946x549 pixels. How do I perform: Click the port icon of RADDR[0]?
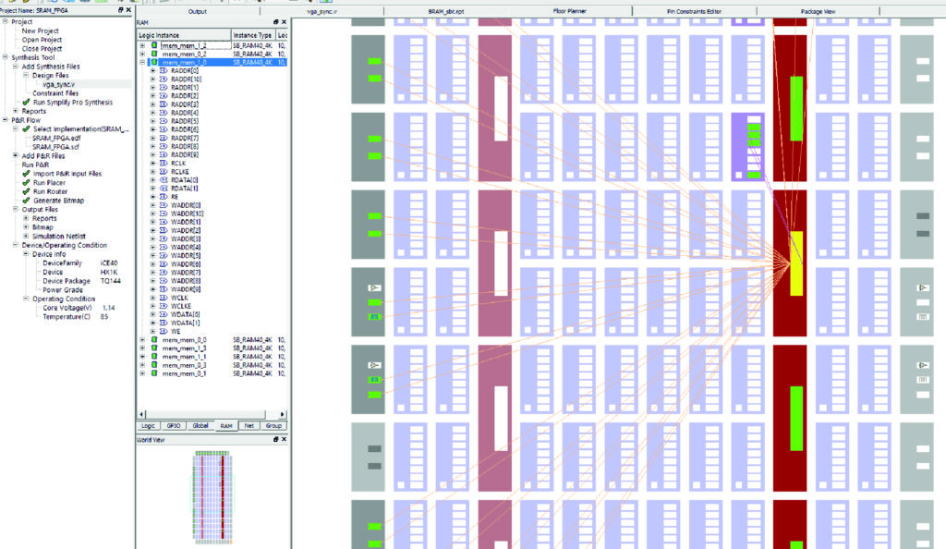pos(164,70)
